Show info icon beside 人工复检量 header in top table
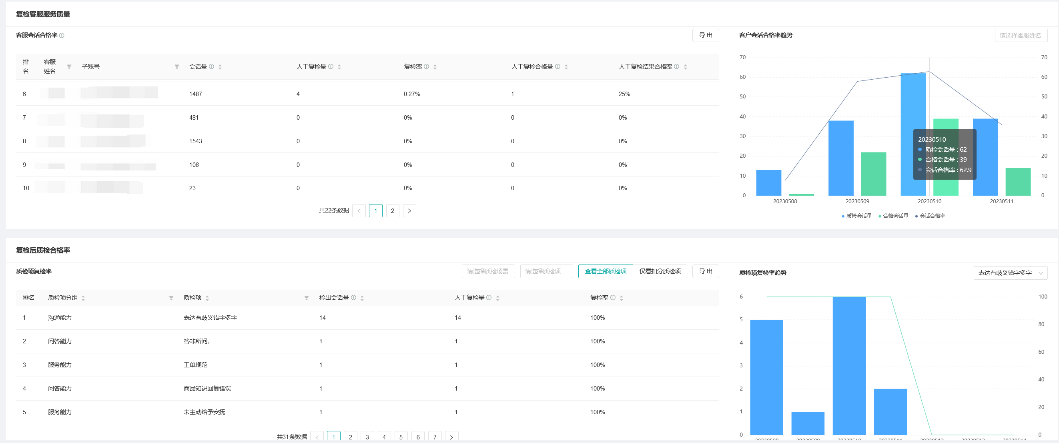The width and height of the screenshot is (1059, 443). pos(331,66)
